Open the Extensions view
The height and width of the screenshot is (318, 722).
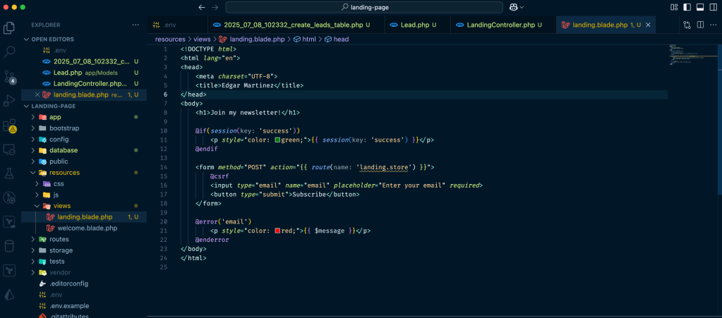[x=10, y=126]
